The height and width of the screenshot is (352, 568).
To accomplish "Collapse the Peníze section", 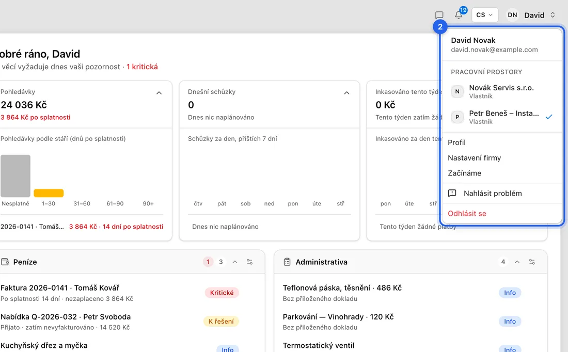I will click(235, 262).
